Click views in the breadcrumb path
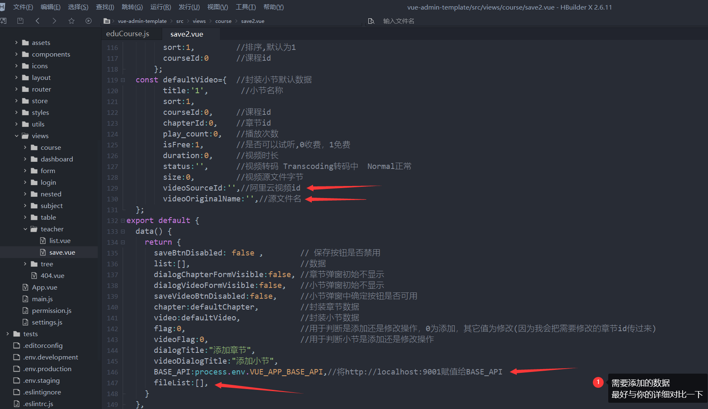This screenshot has height=409, width=708. [199, 21]
